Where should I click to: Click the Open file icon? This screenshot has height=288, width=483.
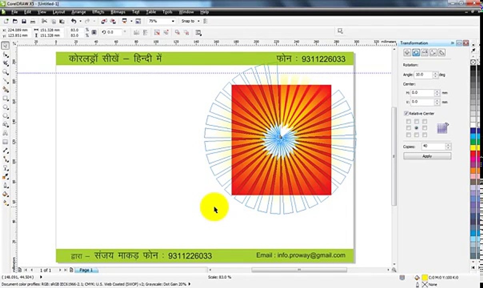[15, 21]
